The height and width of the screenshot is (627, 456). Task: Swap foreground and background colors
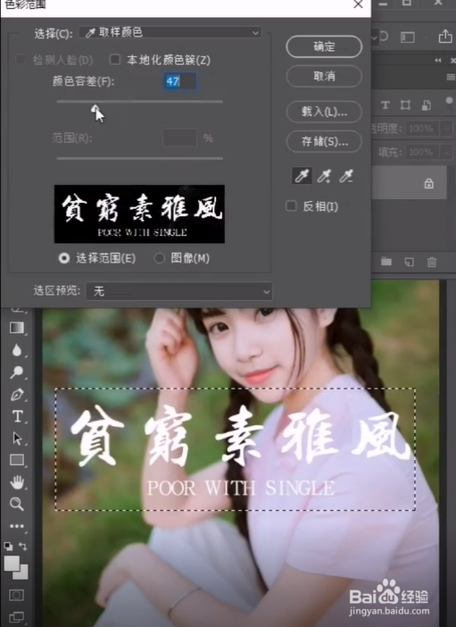23,546
